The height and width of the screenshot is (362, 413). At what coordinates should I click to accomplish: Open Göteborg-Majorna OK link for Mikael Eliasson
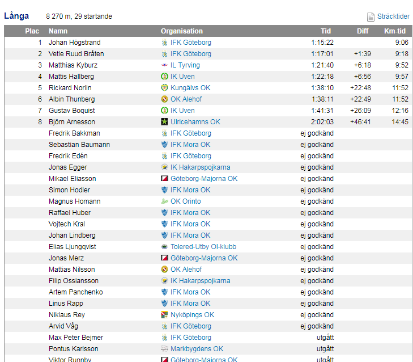[204, 179]
